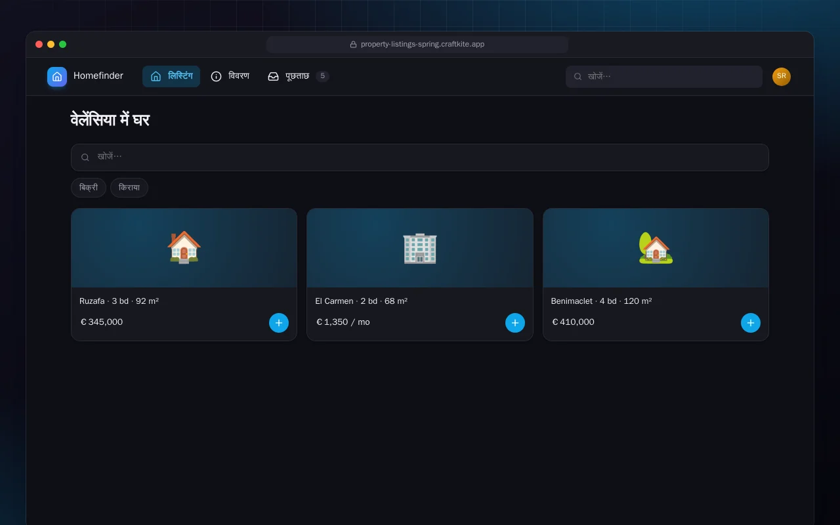Screen dimensions: 840x525
Task: Click the वेलेंसिया में घर heading
Action: click(x=110, y=120)
